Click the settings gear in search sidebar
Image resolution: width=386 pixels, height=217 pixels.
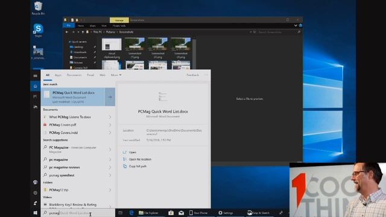pos(36,193)
